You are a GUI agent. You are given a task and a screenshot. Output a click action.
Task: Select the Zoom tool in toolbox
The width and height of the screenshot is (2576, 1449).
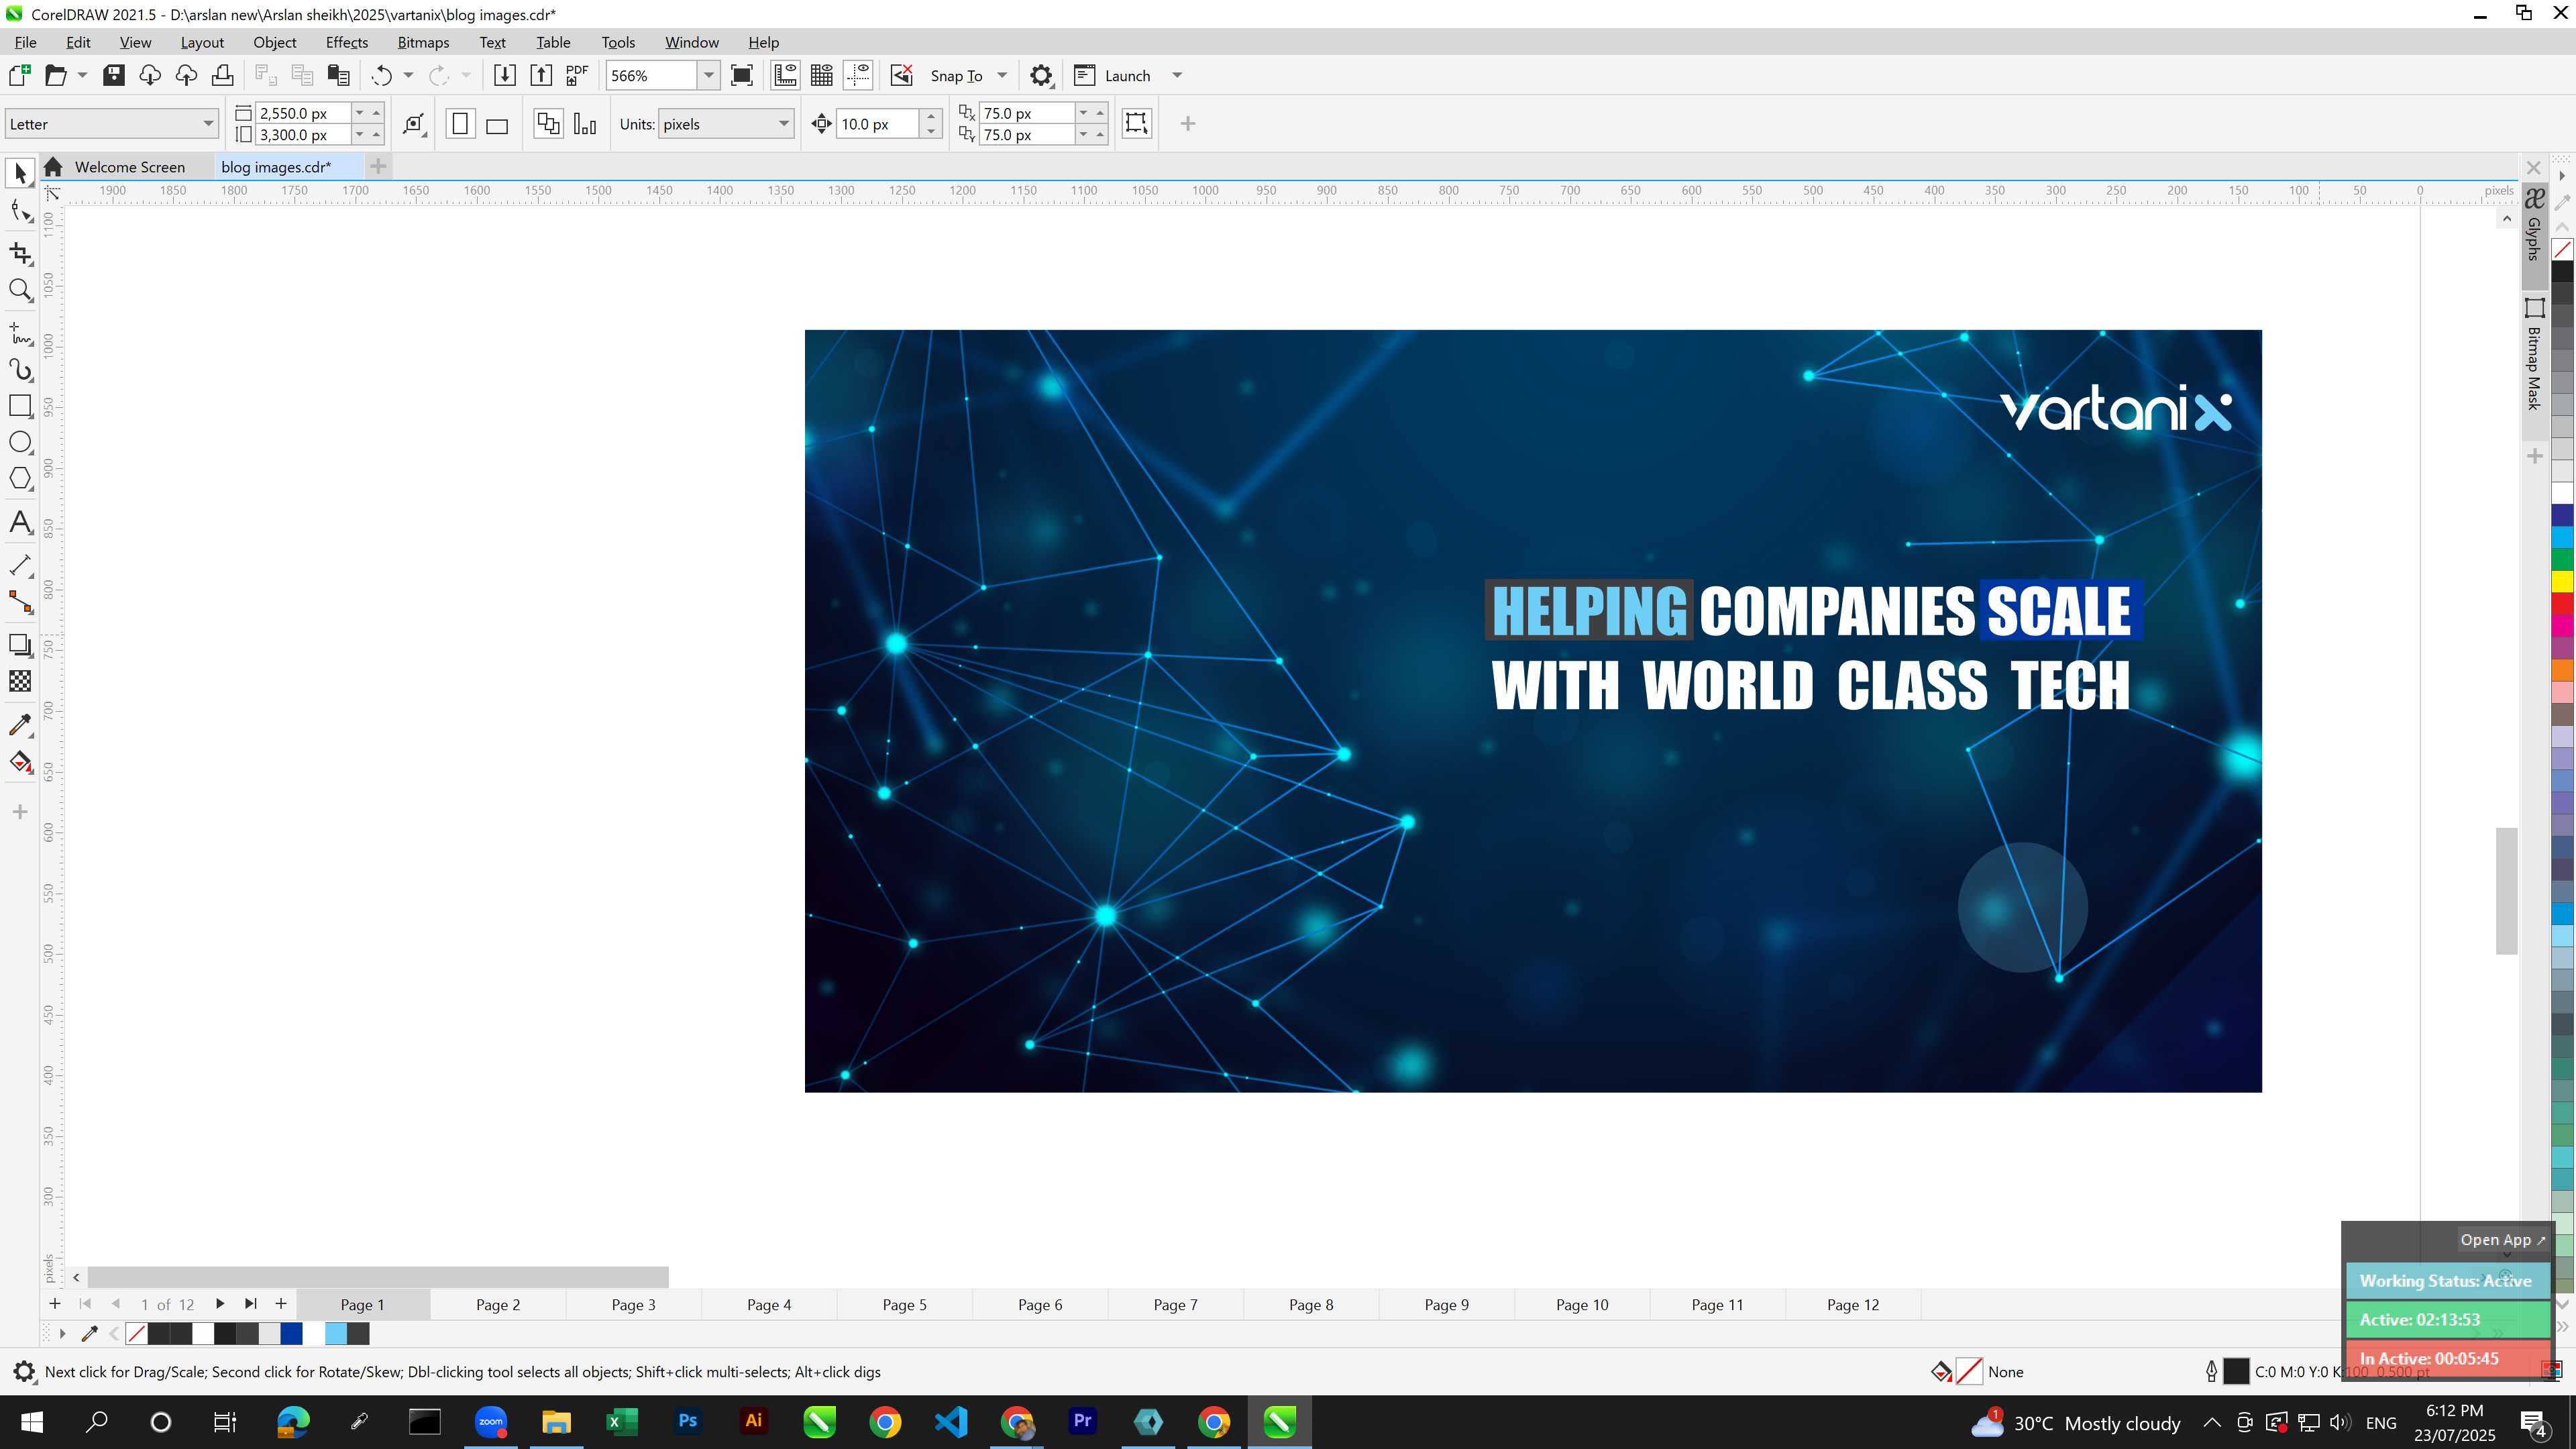pos(20,290)
